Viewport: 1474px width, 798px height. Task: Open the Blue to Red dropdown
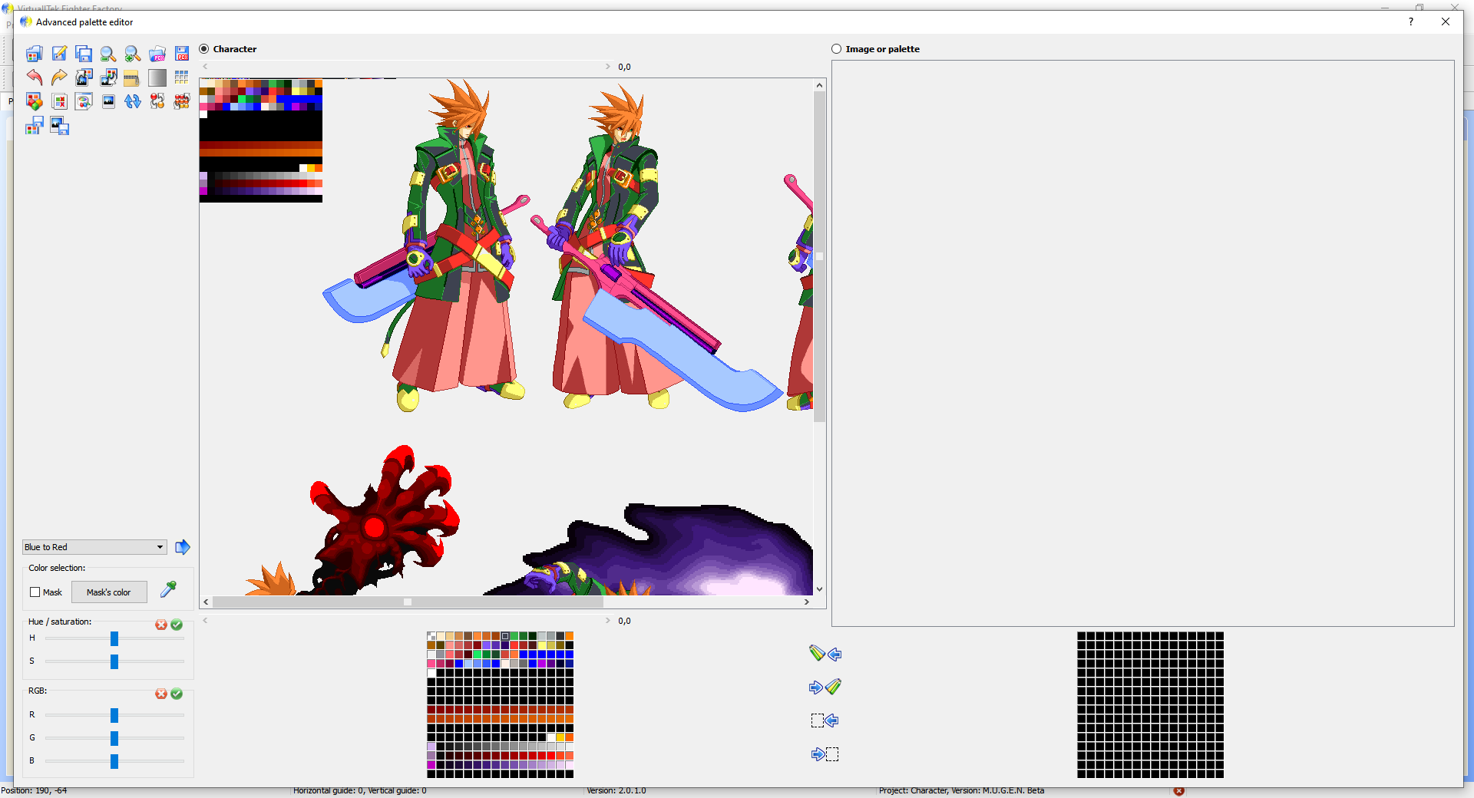[x=94, y=547]
